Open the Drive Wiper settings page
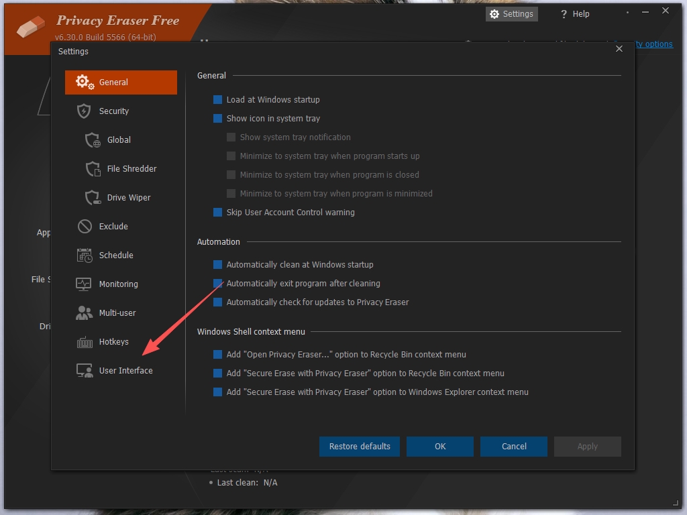 pyautogui.click(x=121, y=198)
